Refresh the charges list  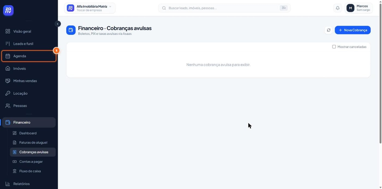329,30
